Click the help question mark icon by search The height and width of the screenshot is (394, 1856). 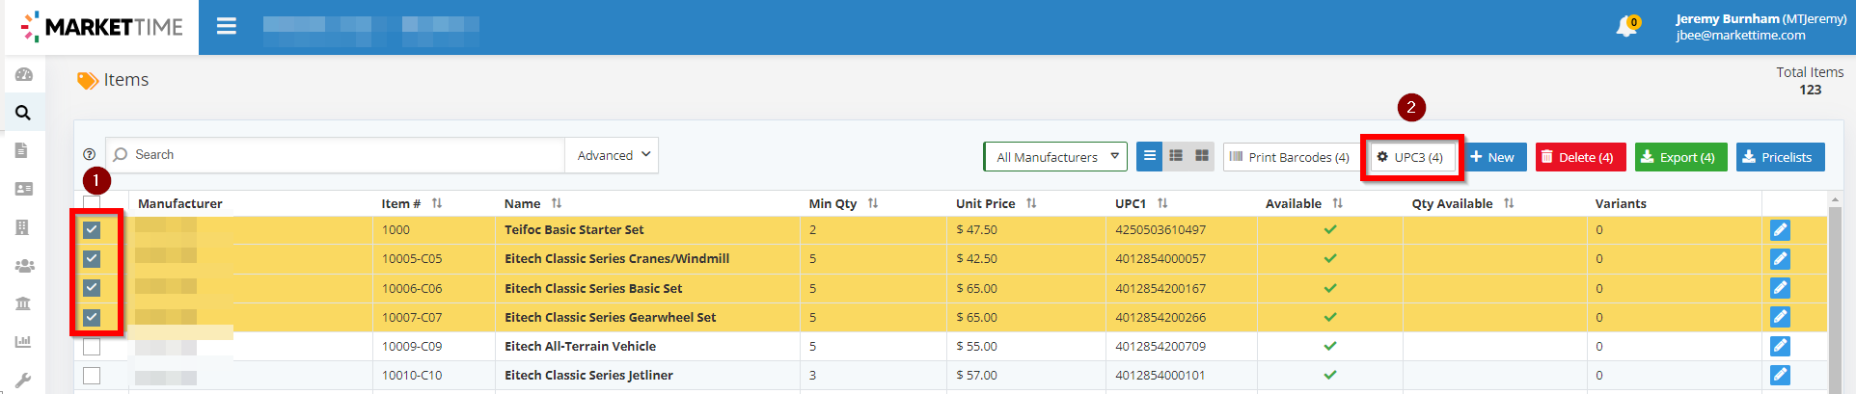click(89, 154)
